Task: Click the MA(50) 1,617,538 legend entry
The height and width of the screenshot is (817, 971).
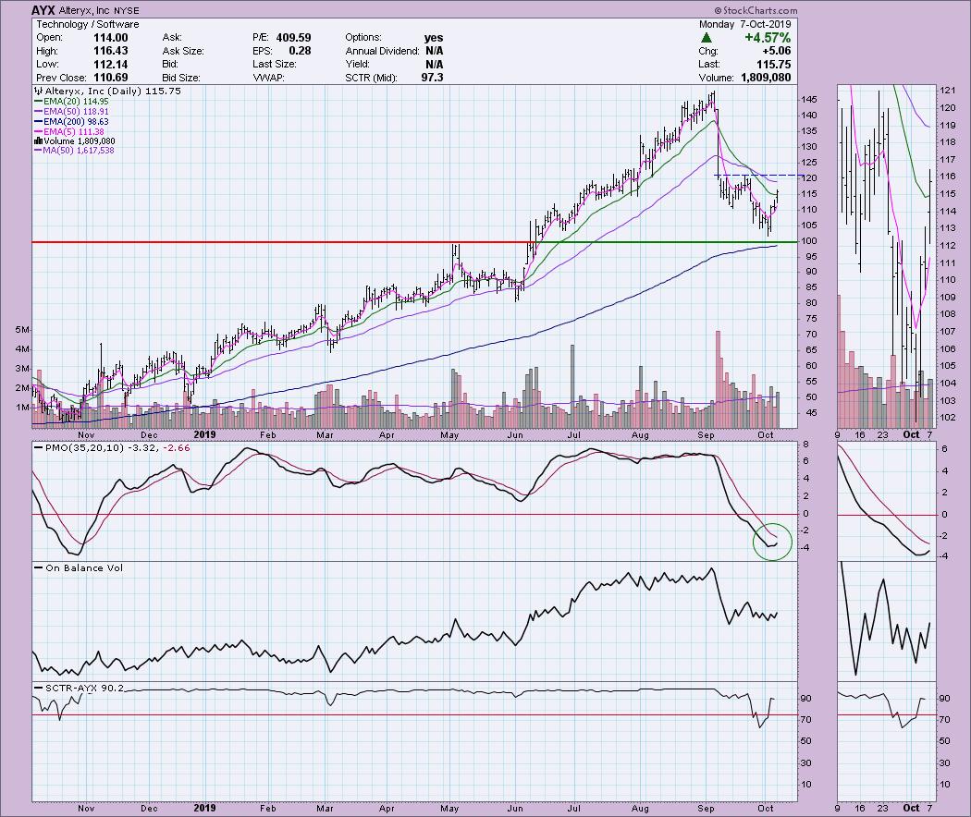Action: (x=75, y=151)
